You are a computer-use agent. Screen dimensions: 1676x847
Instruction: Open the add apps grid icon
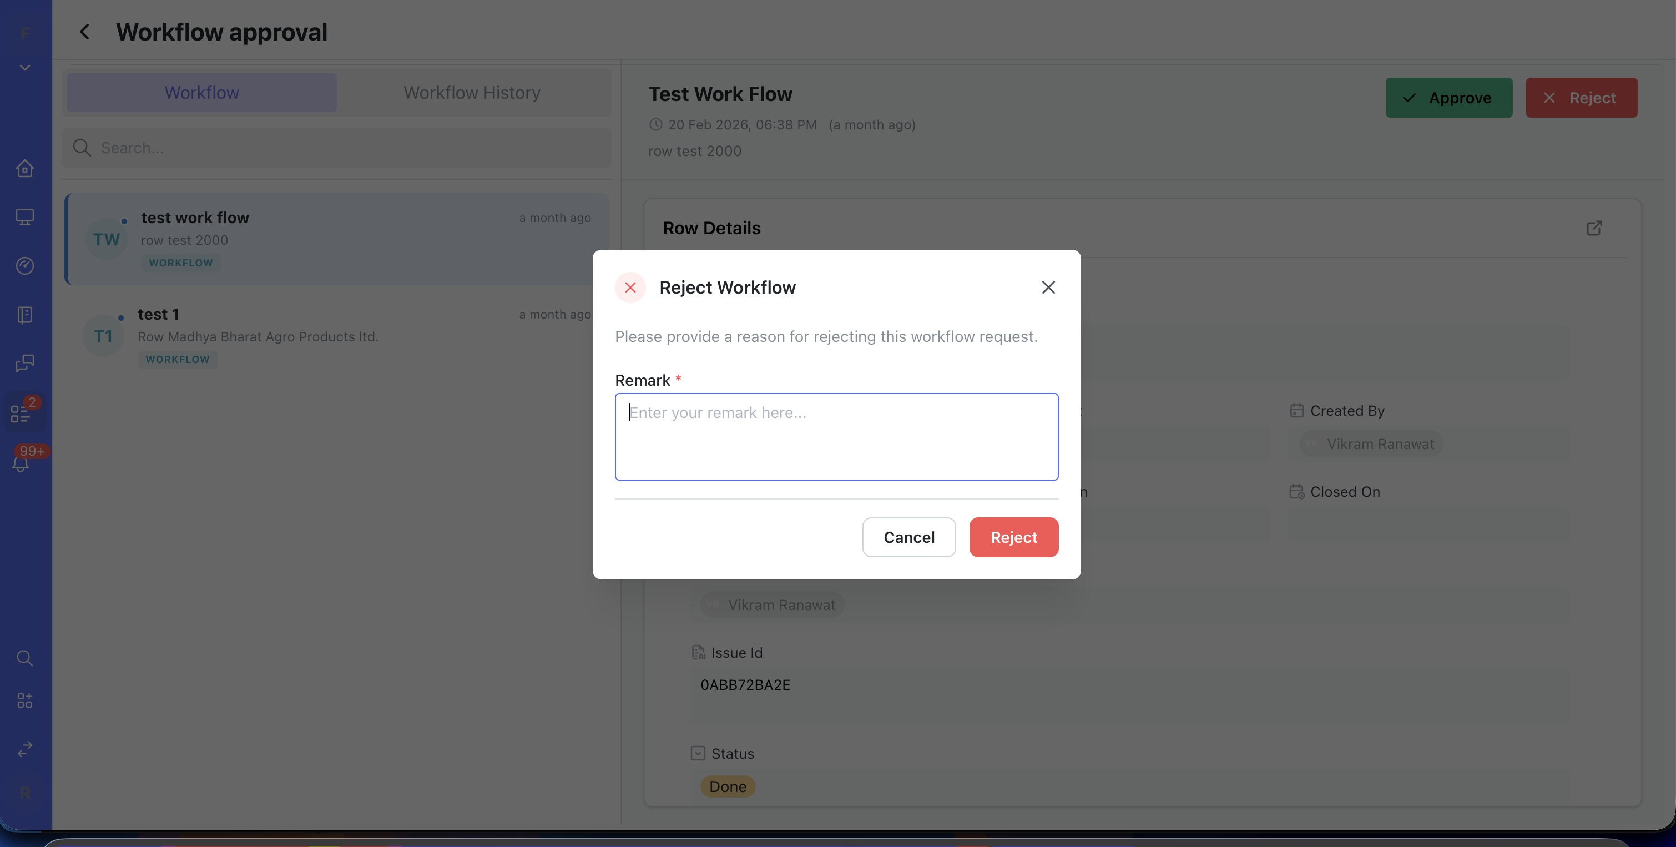(25, 700)
